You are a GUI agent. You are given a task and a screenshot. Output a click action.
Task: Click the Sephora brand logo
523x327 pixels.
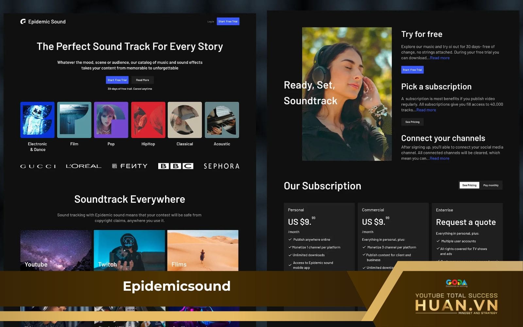pos(222,166)
